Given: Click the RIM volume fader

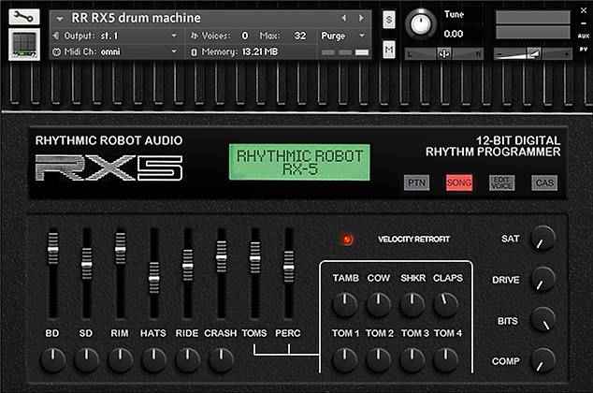Looking at the screenshot, I should (x=121, y=249).
